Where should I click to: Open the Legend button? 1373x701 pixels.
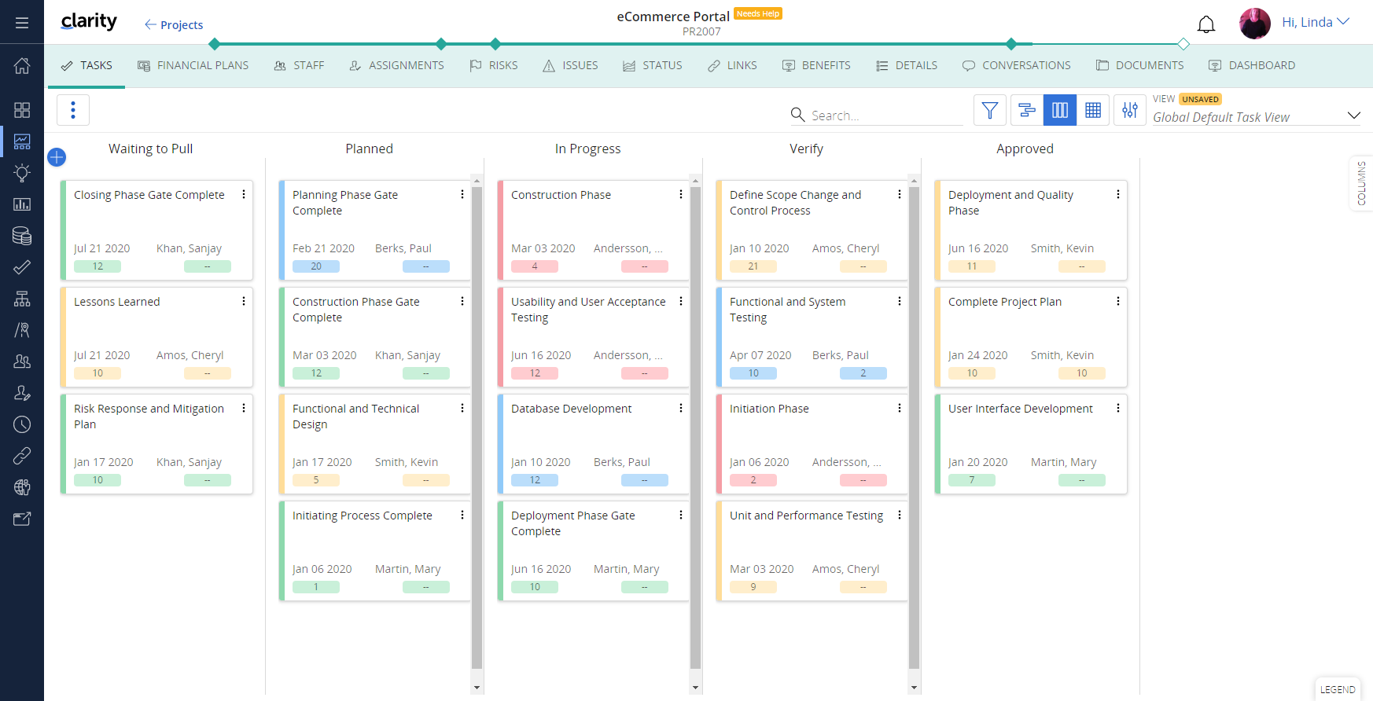click(1337, 689)
